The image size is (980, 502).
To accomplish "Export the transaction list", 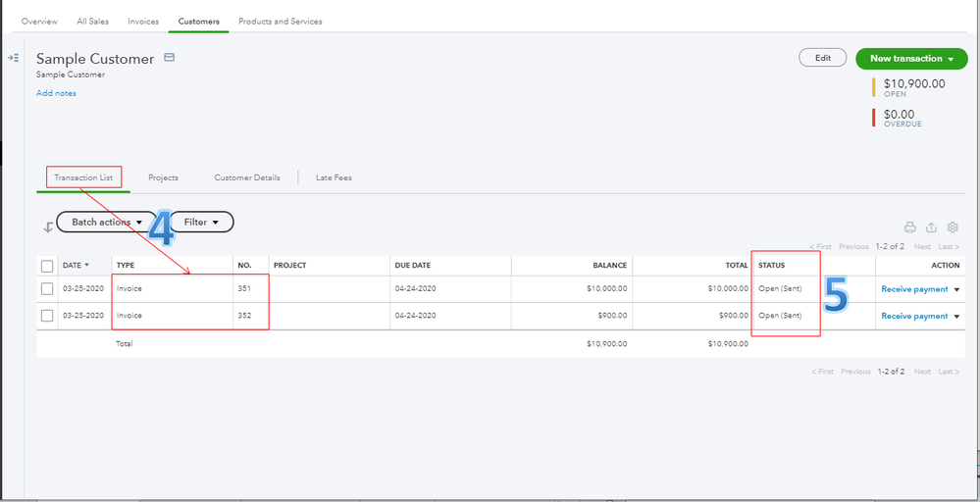I will [x=931, y=227].
